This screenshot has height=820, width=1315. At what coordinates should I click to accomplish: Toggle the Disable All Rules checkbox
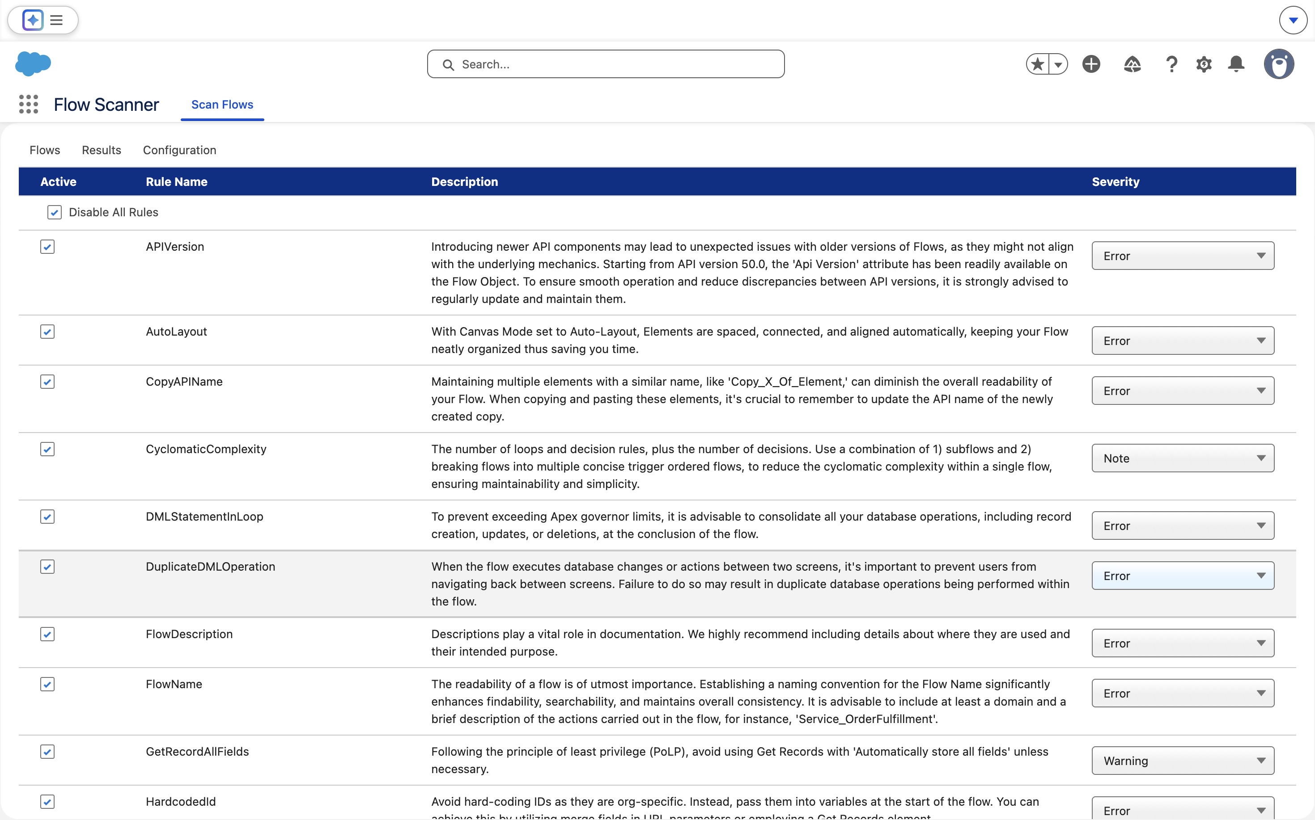pyautogui.click(x=54, y=212)
